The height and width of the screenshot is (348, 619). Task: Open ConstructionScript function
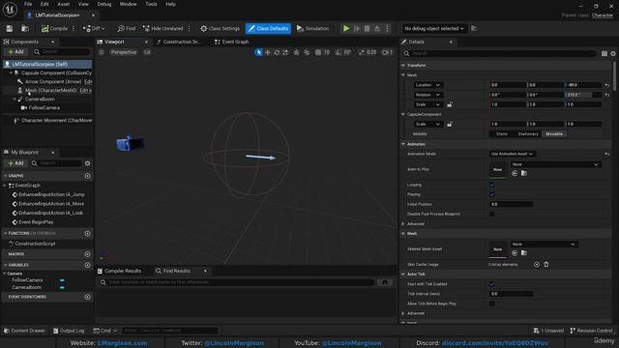pos(35,244)
